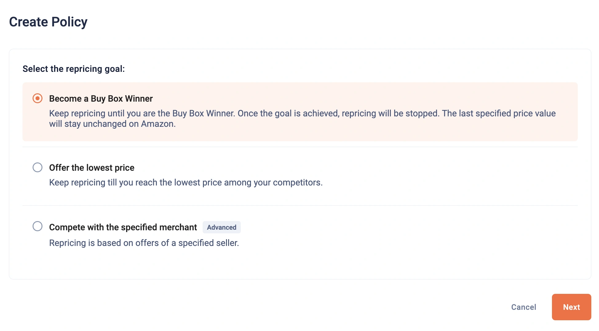Cancel policy creation

[523, 307]
